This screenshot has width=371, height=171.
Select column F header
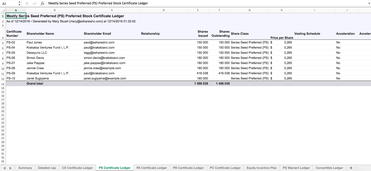click(x=220, y=10)
